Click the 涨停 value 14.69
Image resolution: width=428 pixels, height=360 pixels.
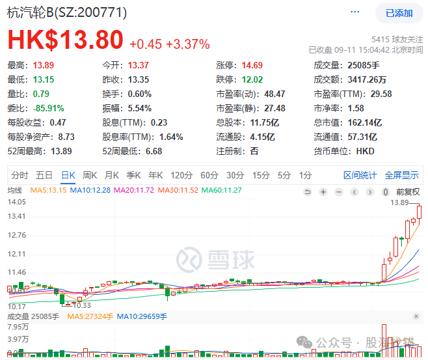pos(252,65)
